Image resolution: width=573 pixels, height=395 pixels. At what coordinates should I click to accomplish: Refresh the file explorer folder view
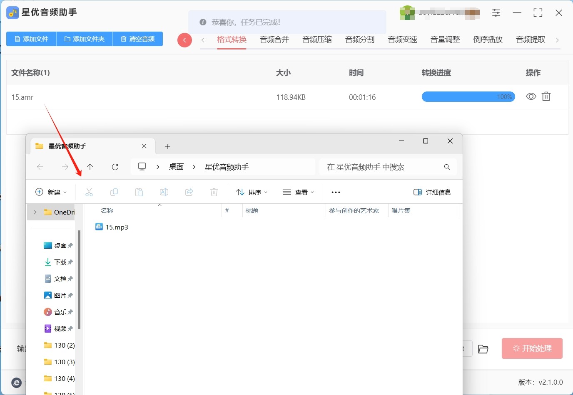click(x=115, y=167)
